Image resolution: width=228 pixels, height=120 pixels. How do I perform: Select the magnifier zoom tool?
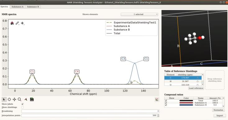(20, 100)
